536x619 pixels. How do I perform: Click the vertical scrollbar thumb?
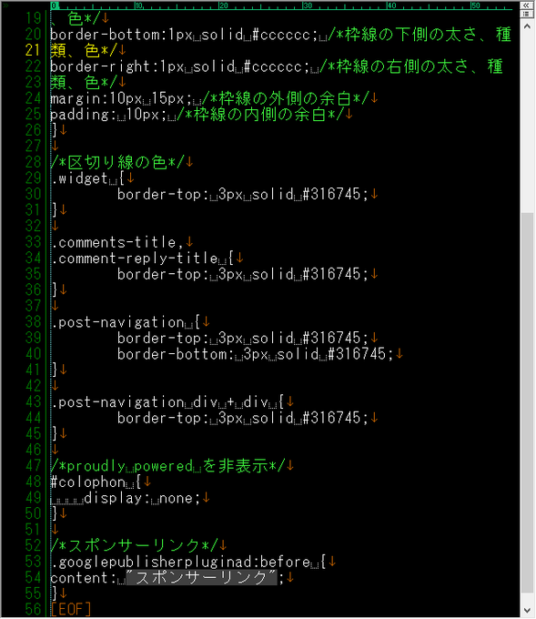527,402
